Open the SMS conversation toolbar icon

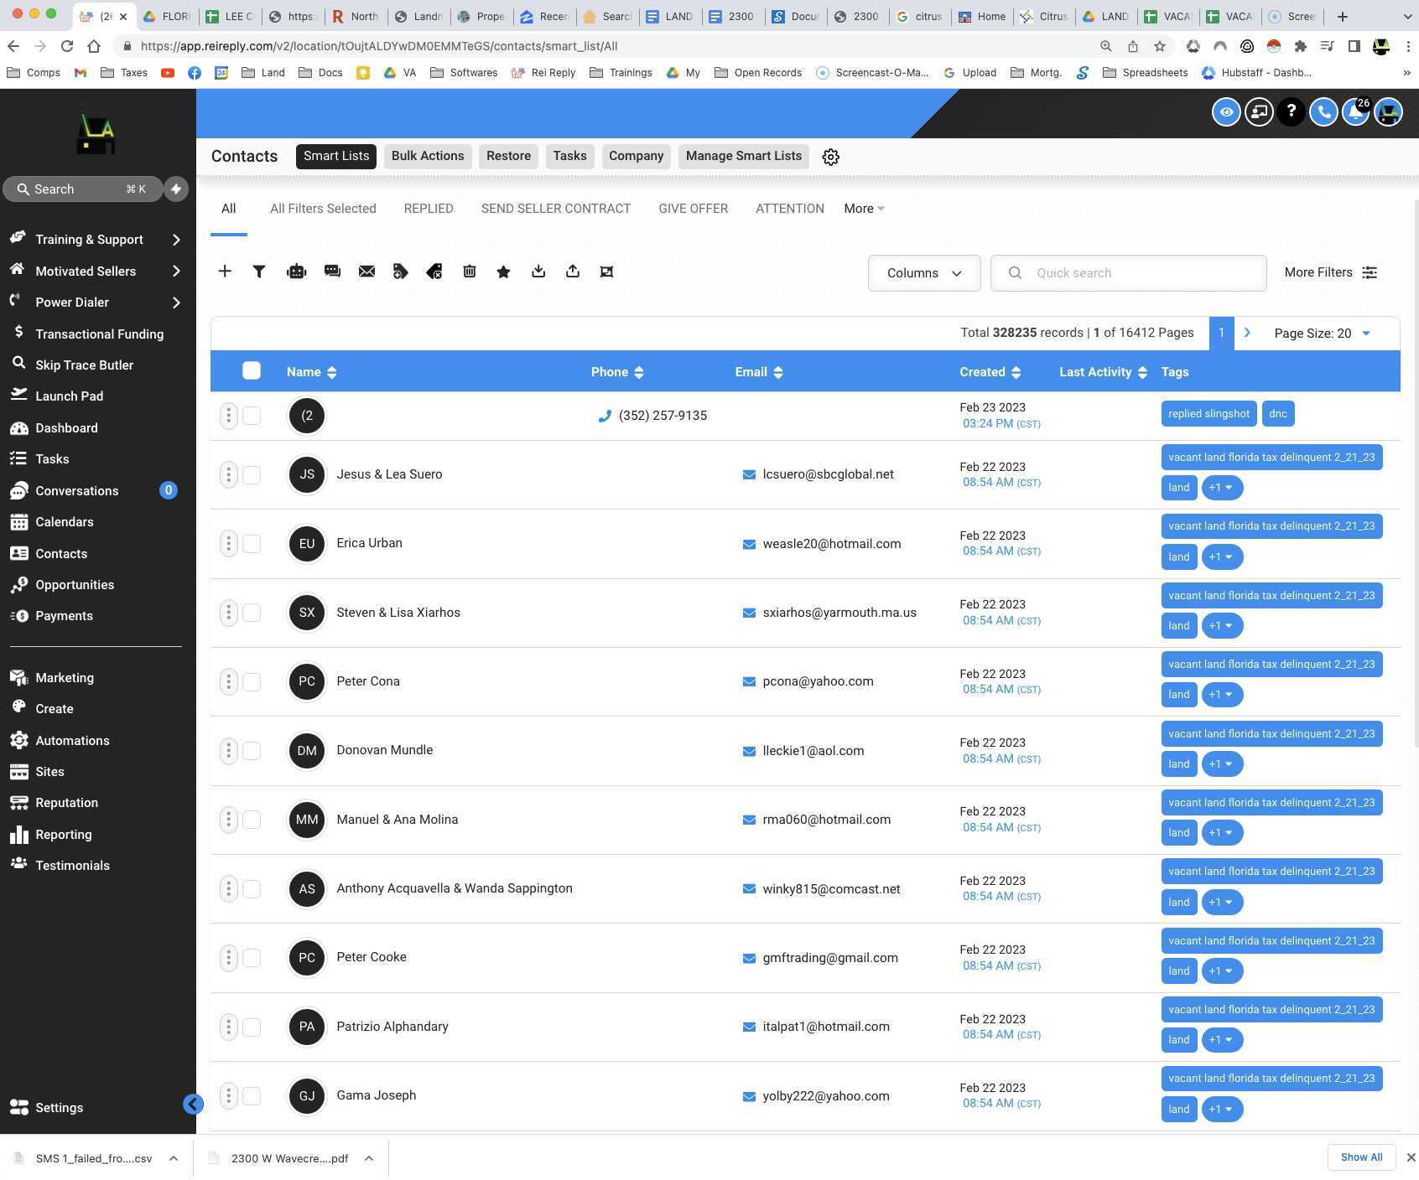332,271
